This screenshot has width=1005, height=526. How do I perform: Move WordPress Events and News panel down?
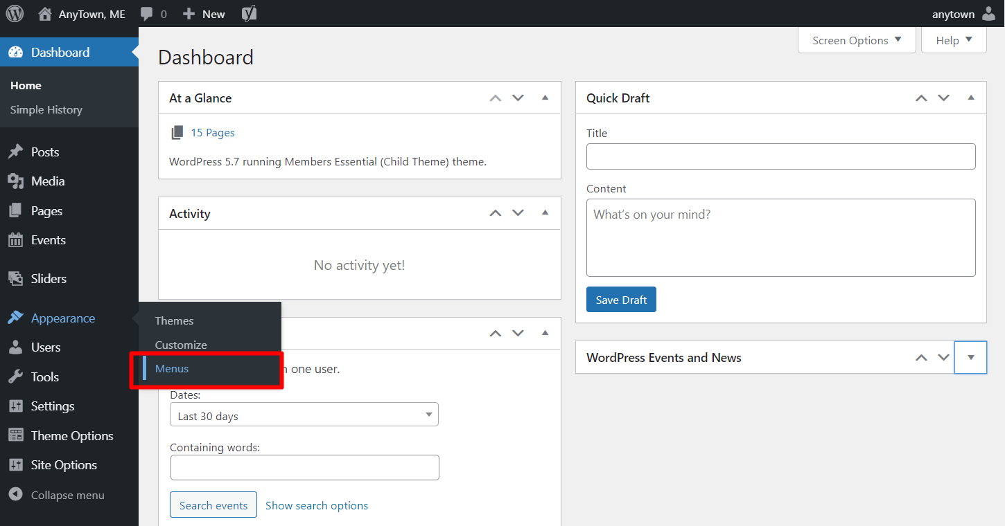tap(943, 358)
